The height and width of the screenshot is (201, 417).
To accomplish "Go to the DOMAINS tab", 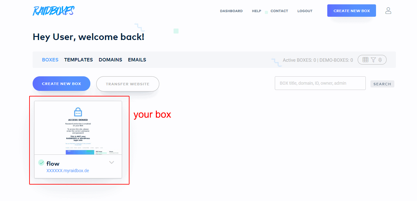I will pyautogui.click(x=110, y=60).
